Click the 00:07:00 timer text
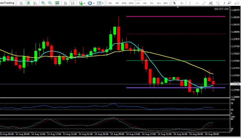The height and width of the screenshot is (138, 241). (x=221, y=9)
